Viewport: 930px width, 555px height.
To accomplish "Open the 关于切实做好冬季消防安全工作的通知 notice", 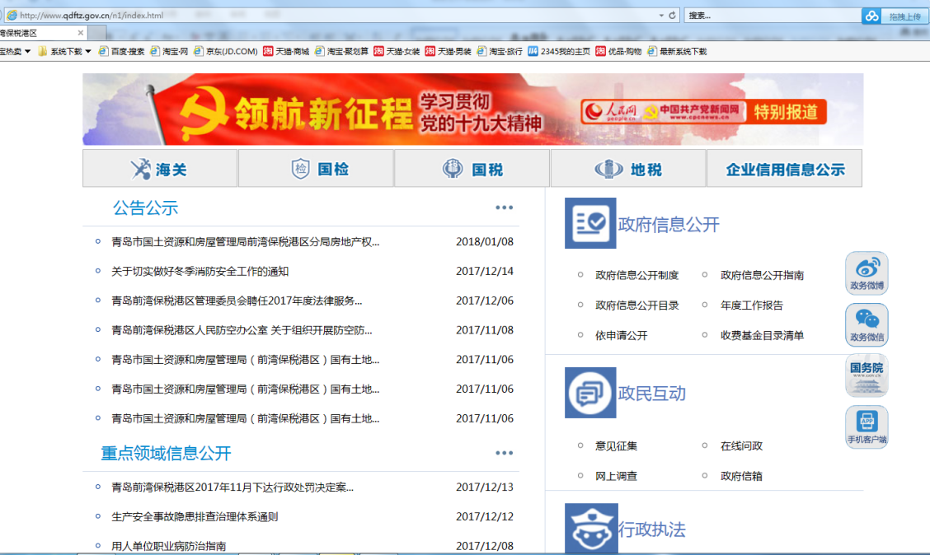I will point(200,271).
